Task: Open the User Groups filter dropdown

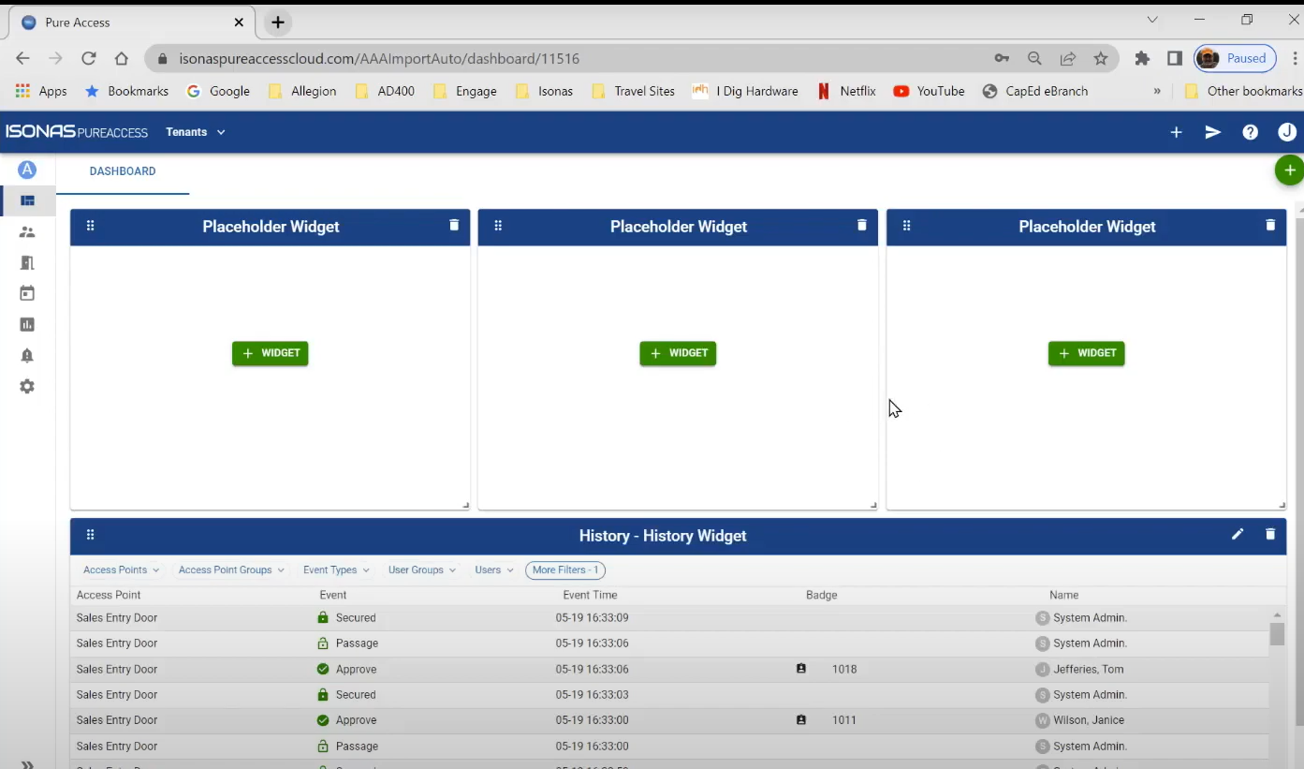Action: (x=422, y=569)
